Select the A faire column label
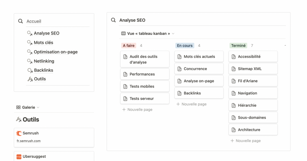The image size is (307, 161). pyautogui.click(x=129, y=46)
